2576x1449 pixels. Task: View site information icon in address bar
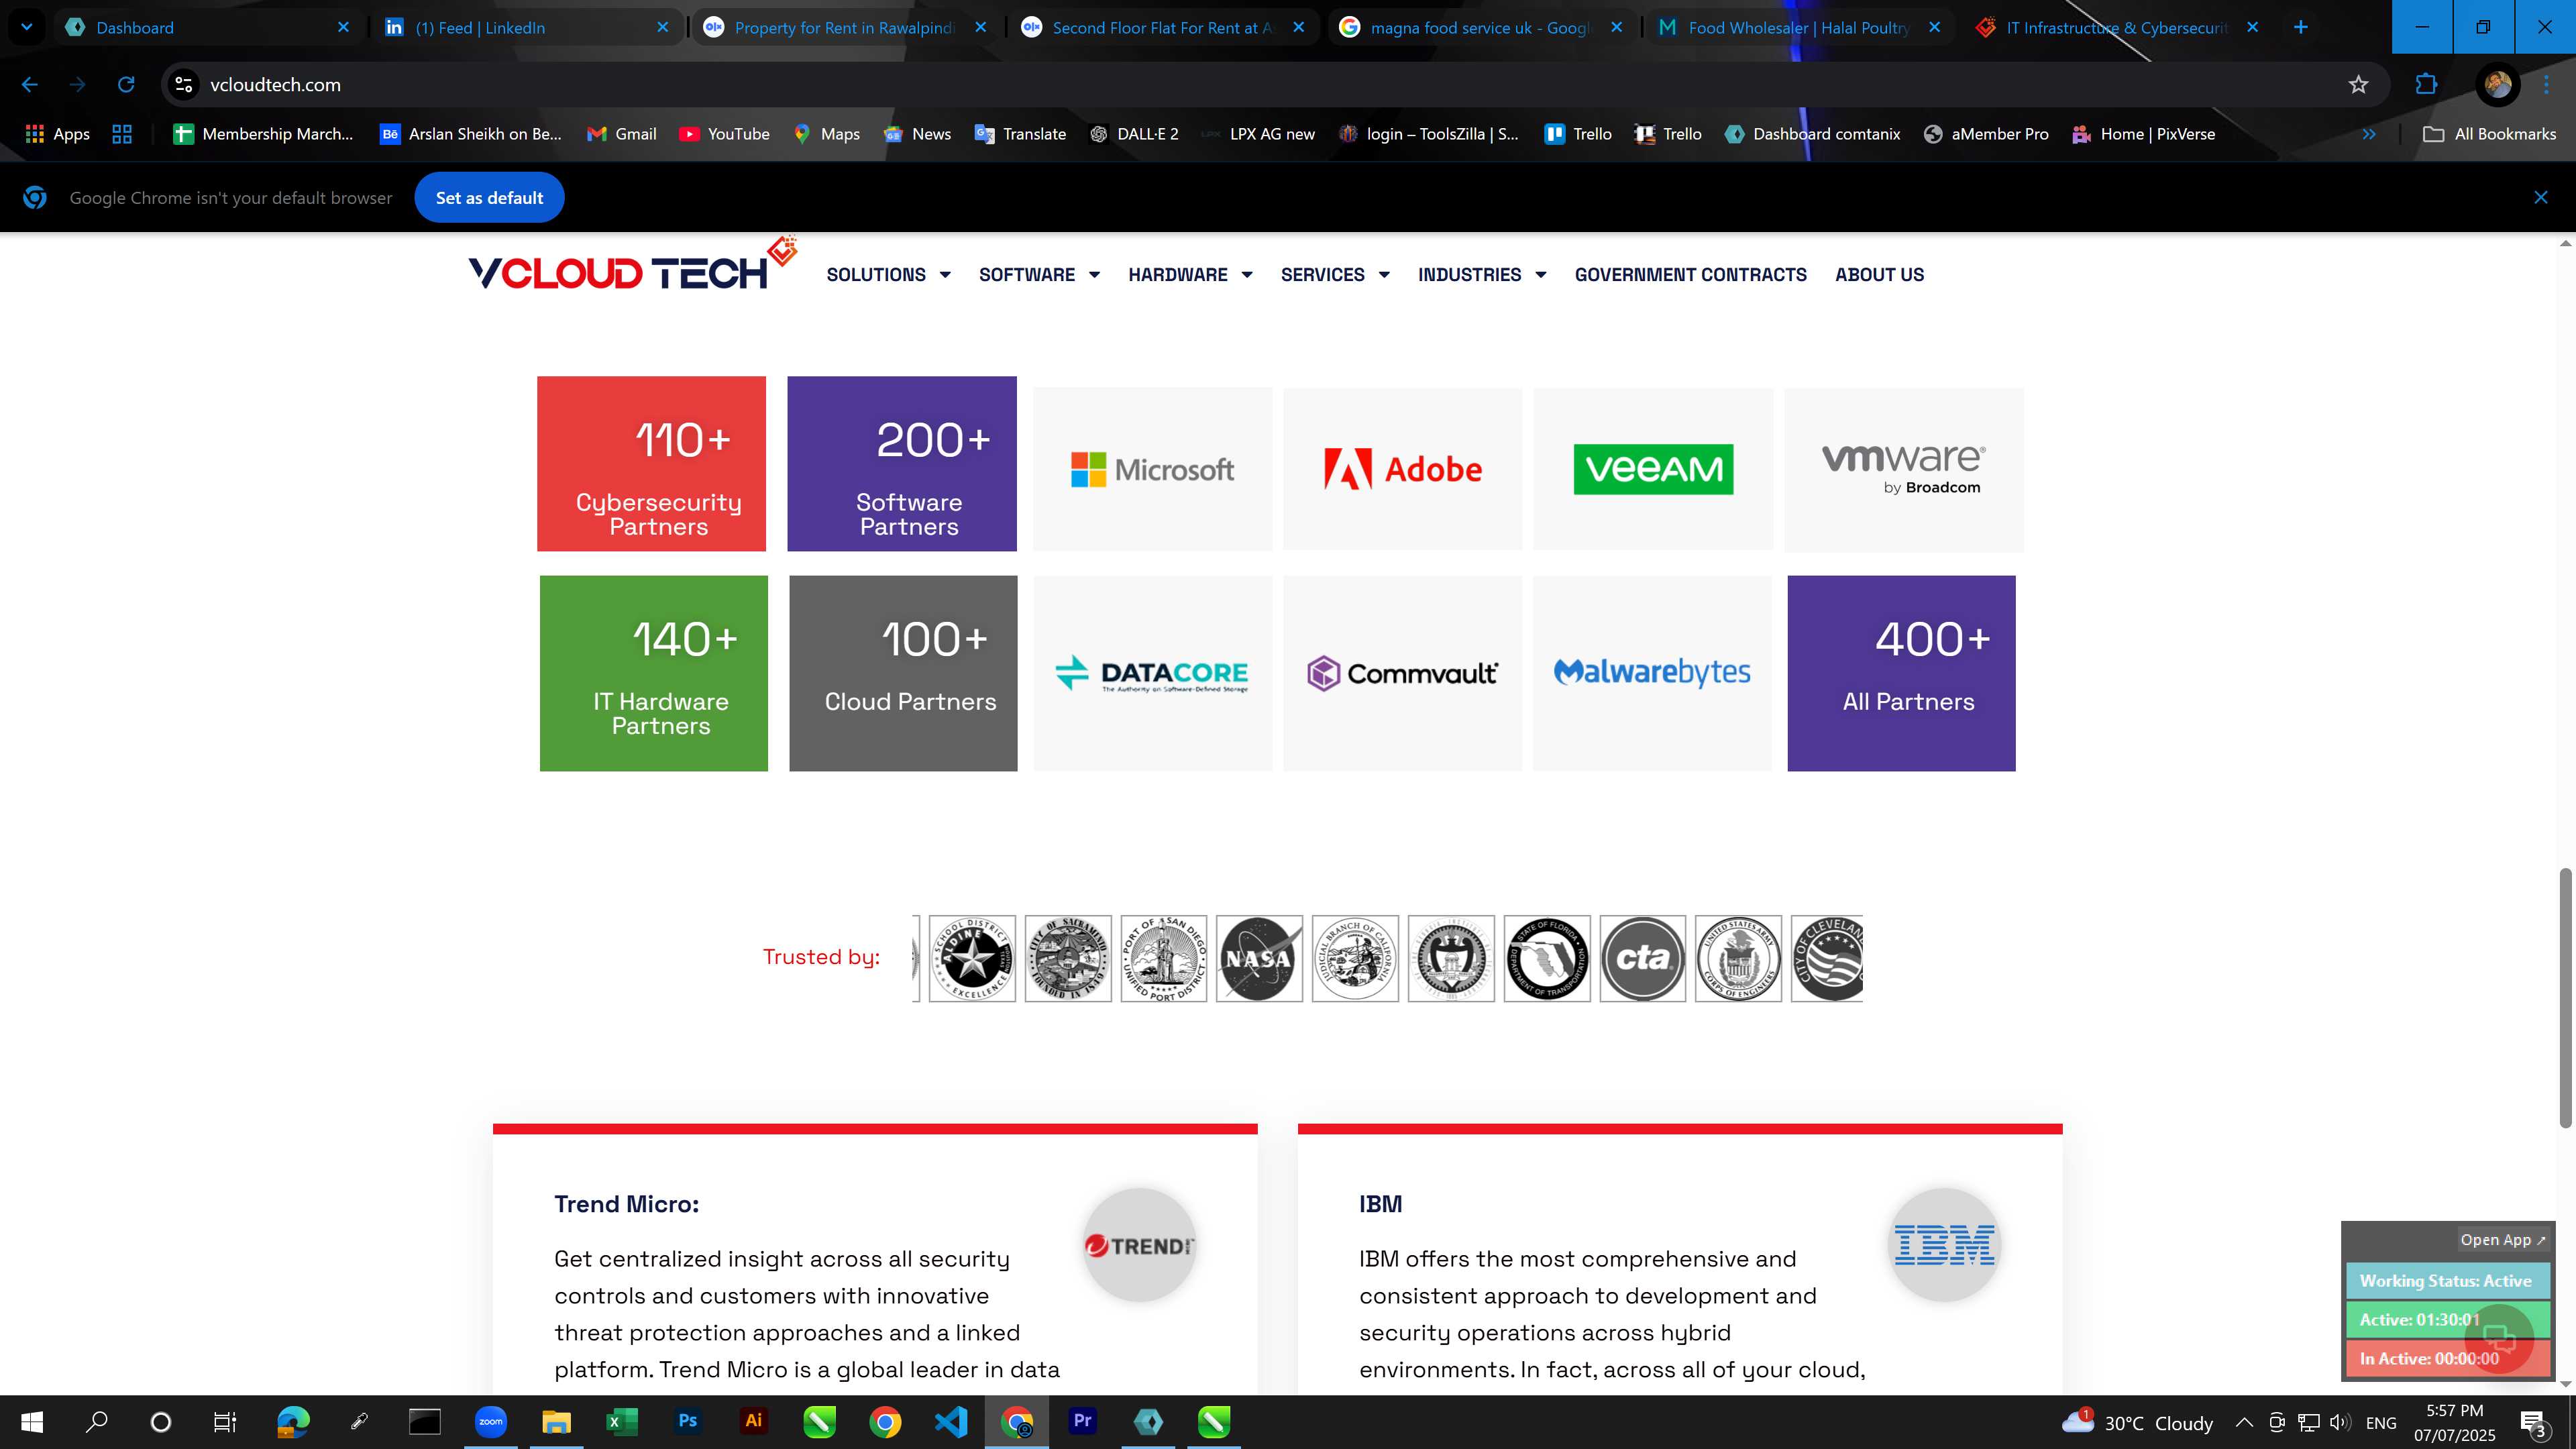(x=184, y=85)
